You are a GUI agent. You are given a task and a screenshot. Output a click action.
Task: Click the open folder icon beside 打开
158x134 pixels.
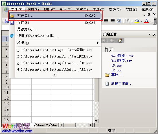pos(12,16)
